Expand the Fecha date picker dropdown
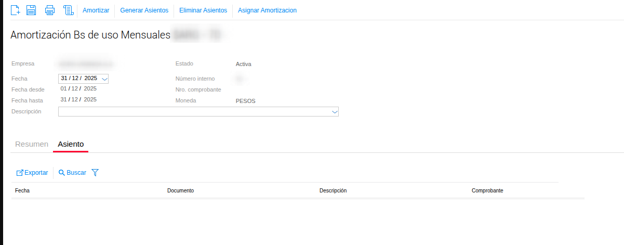This screenshot has width=624, height=245. point(104,79)
